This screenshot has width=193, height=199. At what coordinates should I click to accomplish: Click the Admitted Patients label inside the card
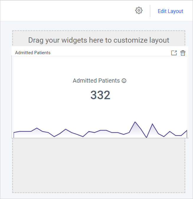tap(96, 81)
